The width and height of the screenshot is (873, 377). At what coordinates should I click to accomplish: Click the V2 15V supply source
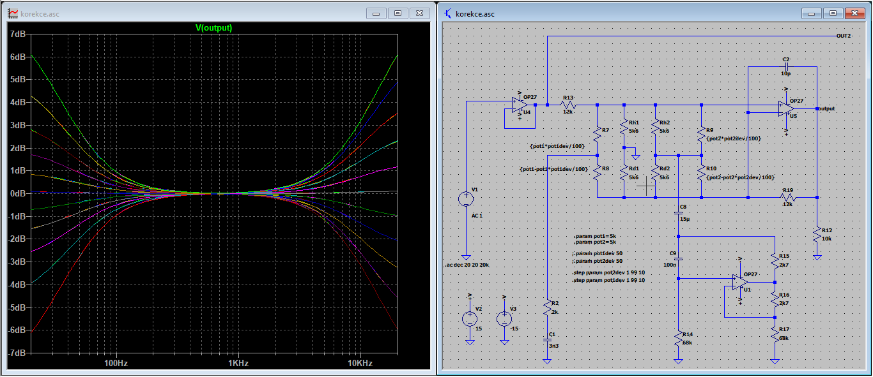[470, 319]
